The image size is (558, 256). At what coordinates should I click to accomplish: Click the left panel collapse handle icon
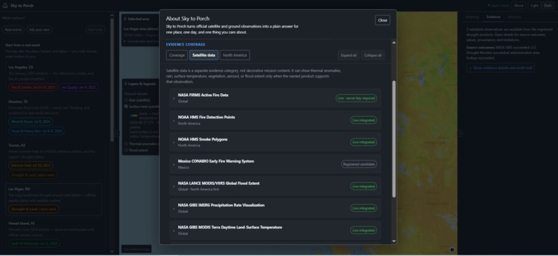[117, 134]
